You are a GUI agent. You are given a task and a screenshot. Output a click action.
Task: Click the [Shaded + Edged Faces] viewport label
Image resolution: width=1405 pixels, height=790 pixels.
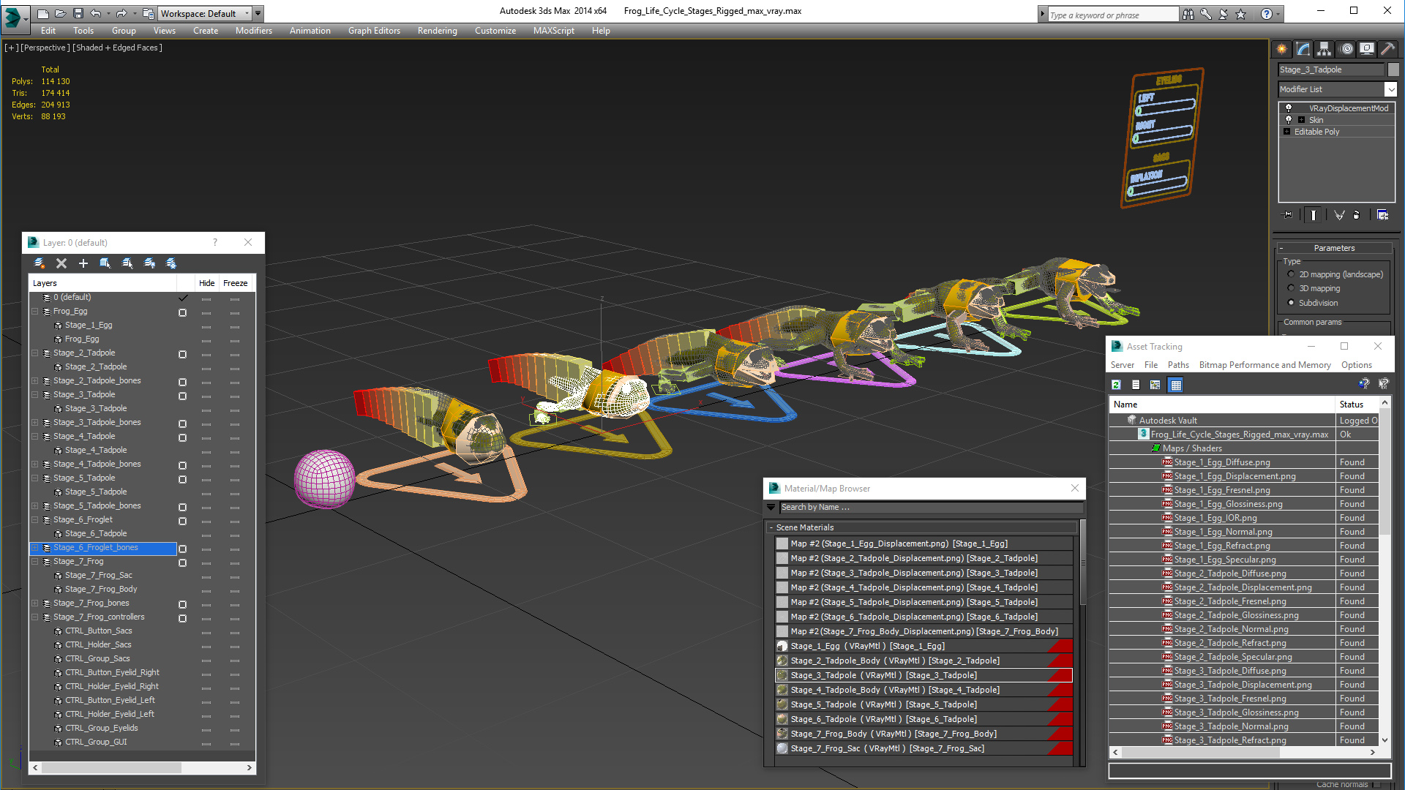pos(117,48)
